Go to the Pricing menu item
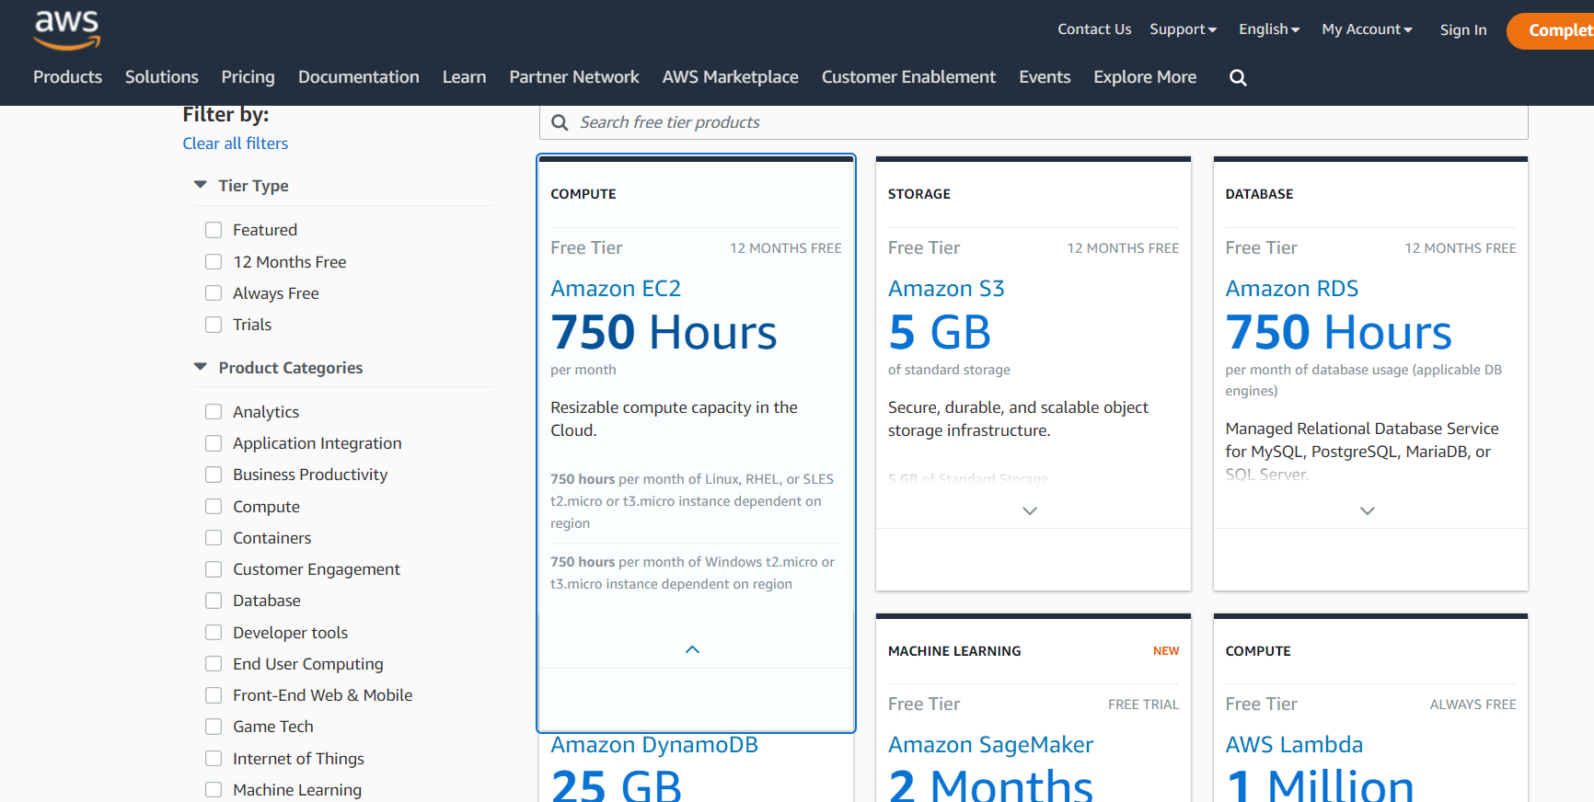The image size is (1594, 802). pos(248,77)
